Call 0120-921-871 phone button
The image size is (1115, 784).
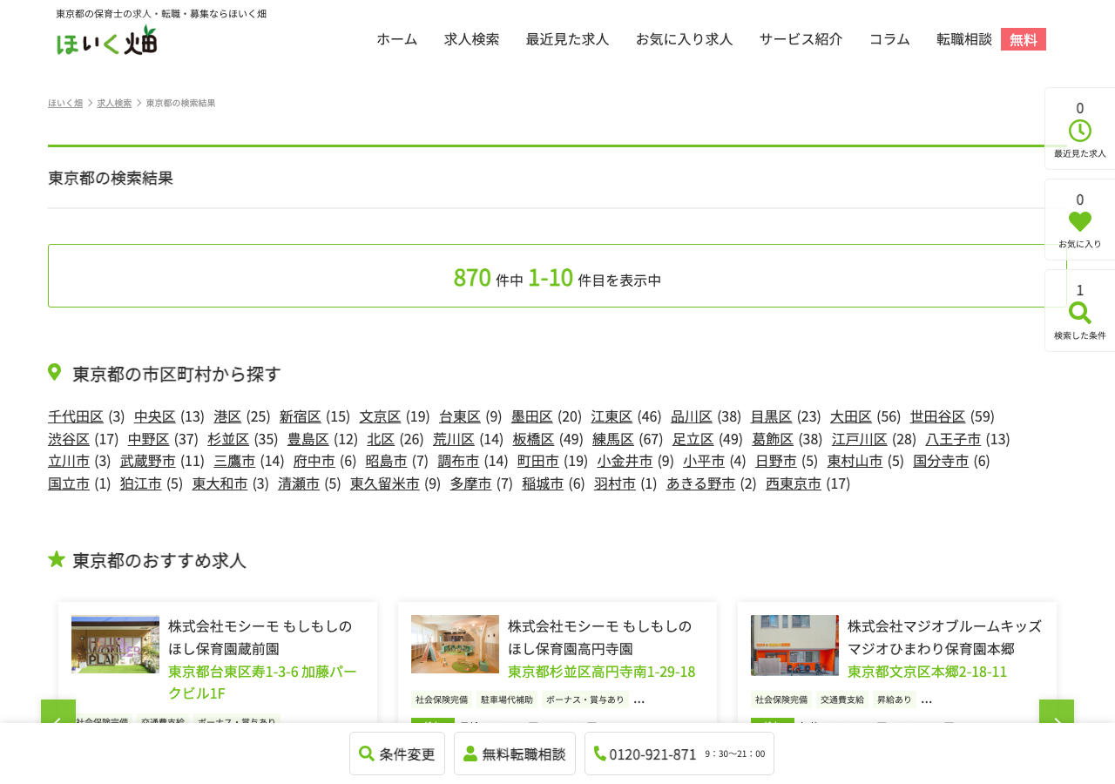click(x=679, y=754)
